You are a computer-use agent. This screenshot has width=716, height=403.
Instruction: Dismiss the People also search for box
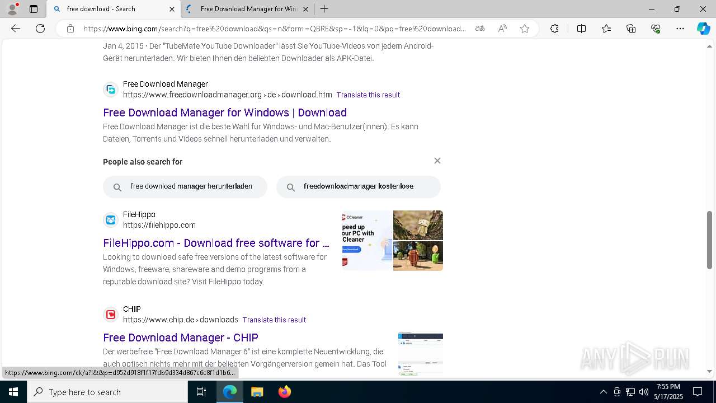pos(437,161)
